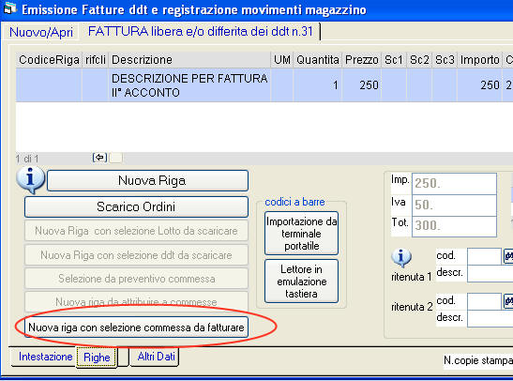Click Nuova Riga con selezione ddt da scaricare

click(136, 255)
